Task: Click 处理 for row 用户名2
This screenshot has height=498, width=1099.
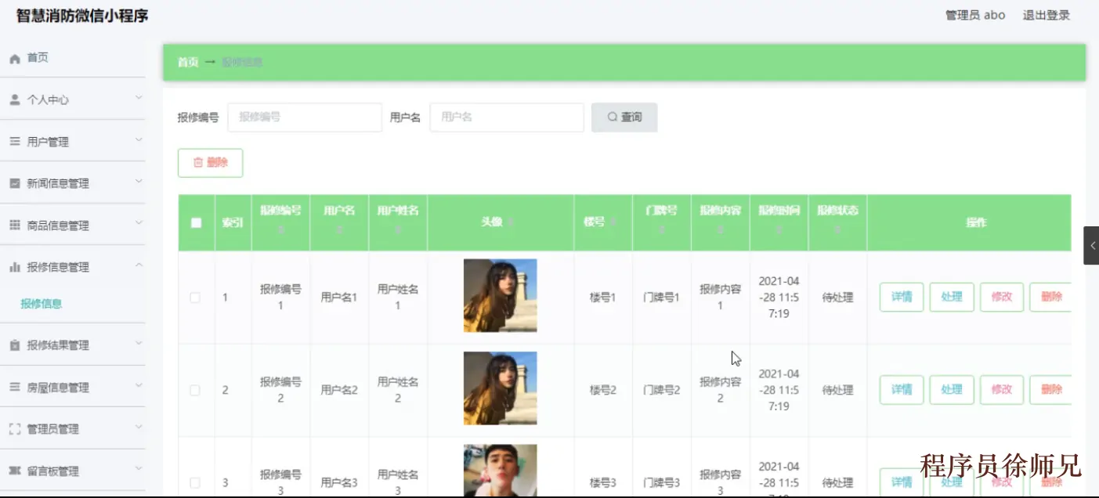Action: 952,389
